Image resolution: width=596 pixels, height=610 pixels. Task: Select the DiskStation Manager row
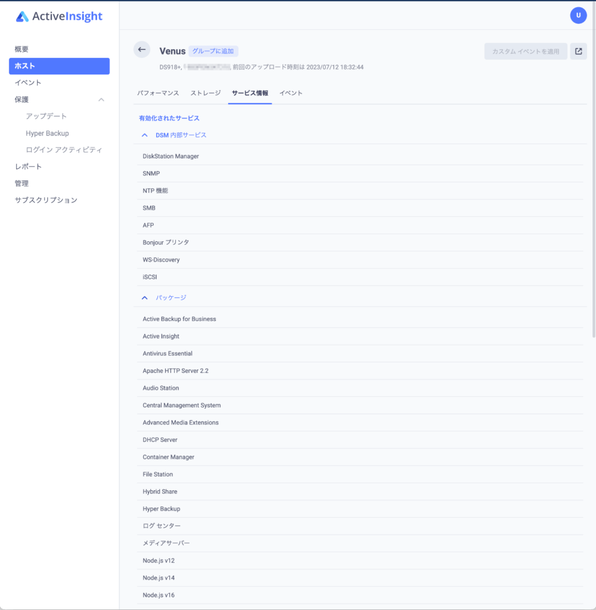click(360, 157)
